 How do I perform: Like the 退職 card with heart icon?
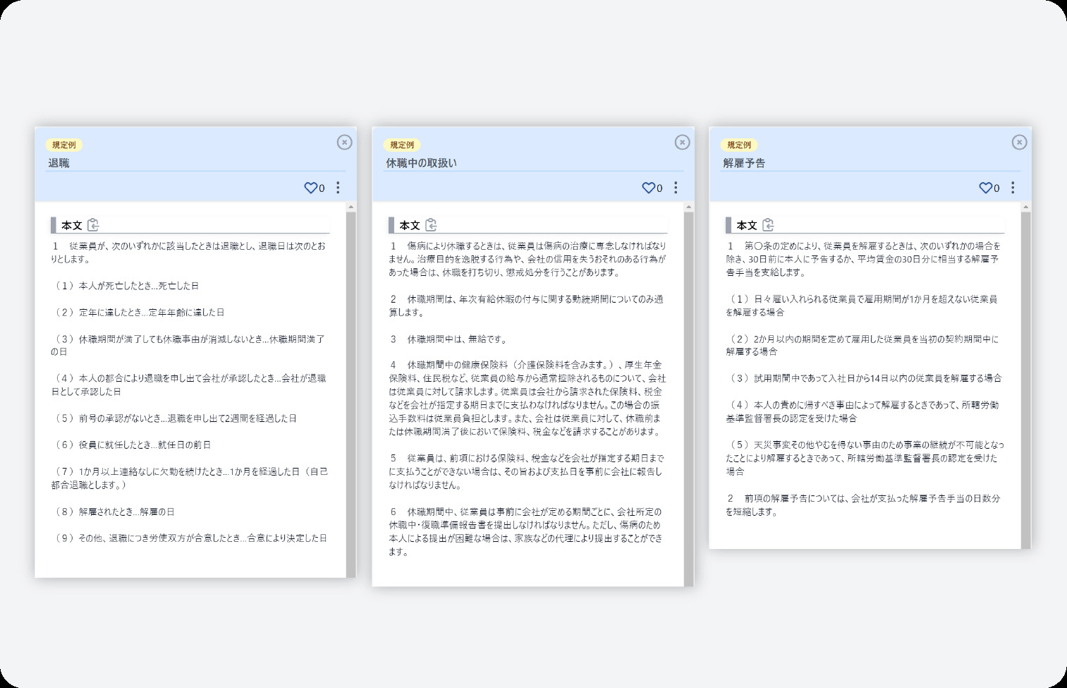310,188
